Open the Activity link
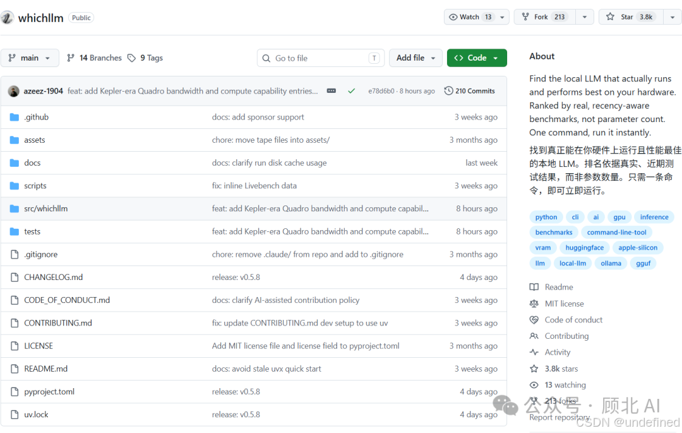682x433 pixels. click(x=557, y=353)
